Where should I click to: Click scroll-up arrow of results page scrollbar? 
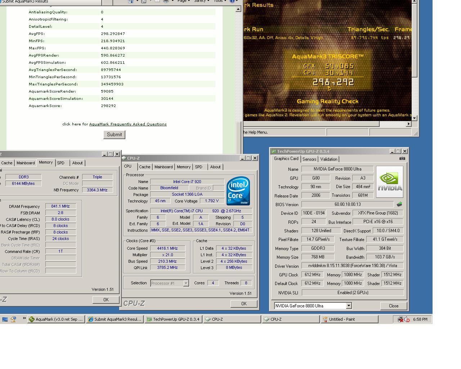[x=238, y=9]
